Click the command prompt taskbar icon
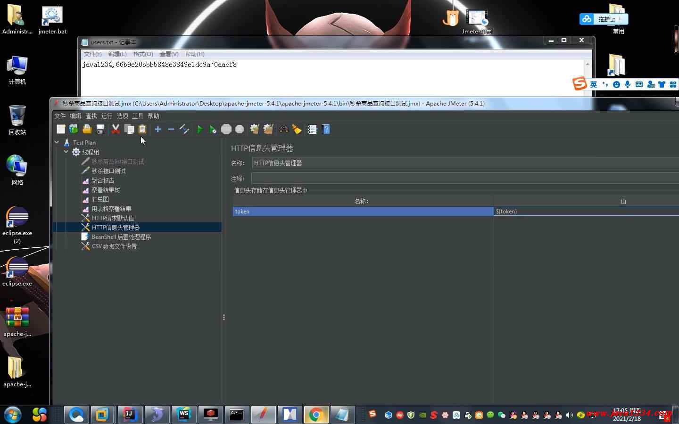This screenshot has width=679, height=424. point(237,415)
